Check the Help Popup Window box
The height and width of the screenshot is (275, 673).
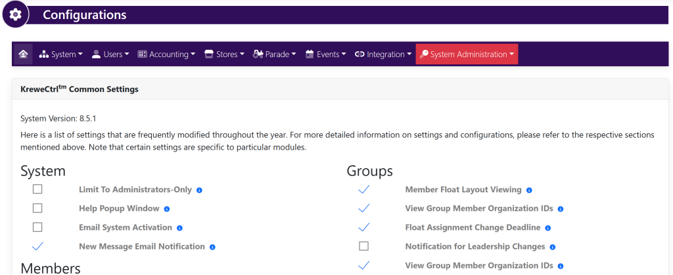pos(37,209)
